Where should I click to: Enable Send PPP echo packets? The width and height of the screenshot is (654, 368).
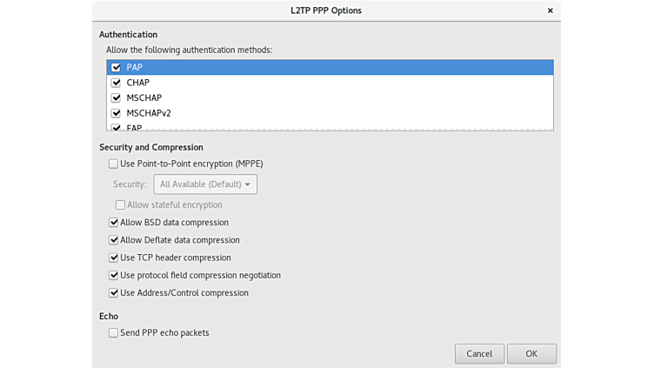tap(113, 333)
